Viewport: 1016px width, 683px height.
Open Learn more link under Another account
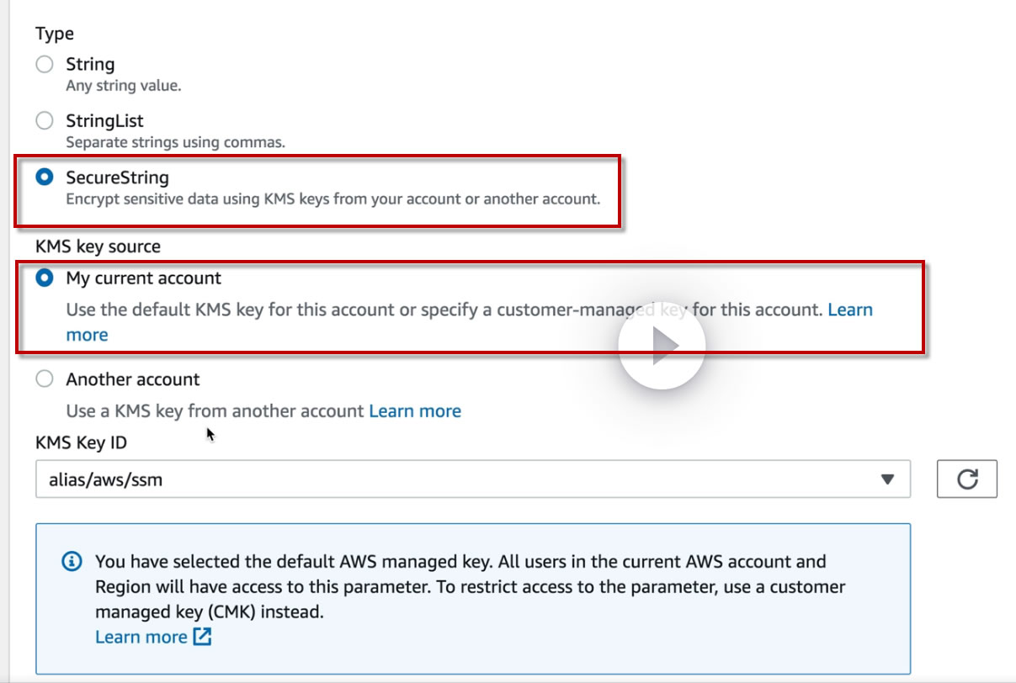pyautogui.click(x=415, y=411)
